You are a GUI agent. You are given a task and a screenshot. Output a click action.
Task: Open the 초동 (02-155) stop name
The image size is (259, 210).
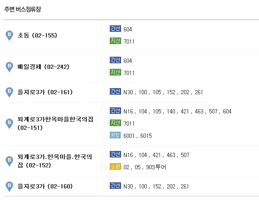click(38, 35)
